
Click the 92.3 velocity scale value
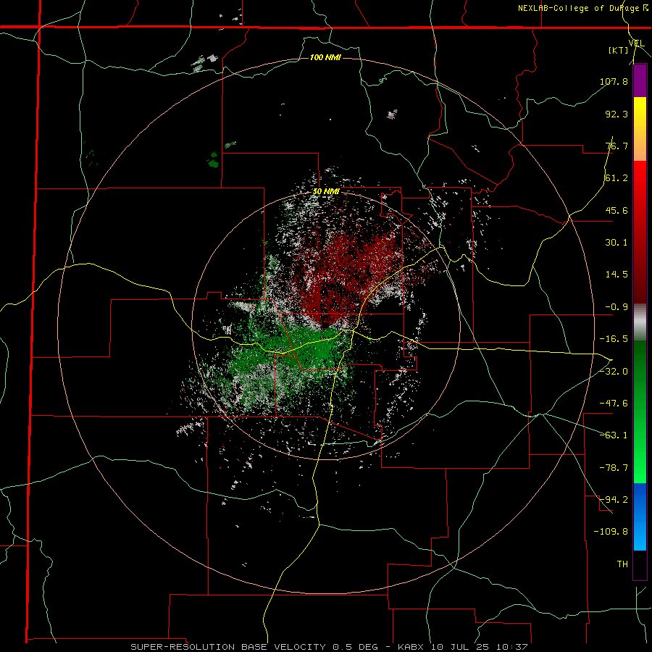coord(617,114)
